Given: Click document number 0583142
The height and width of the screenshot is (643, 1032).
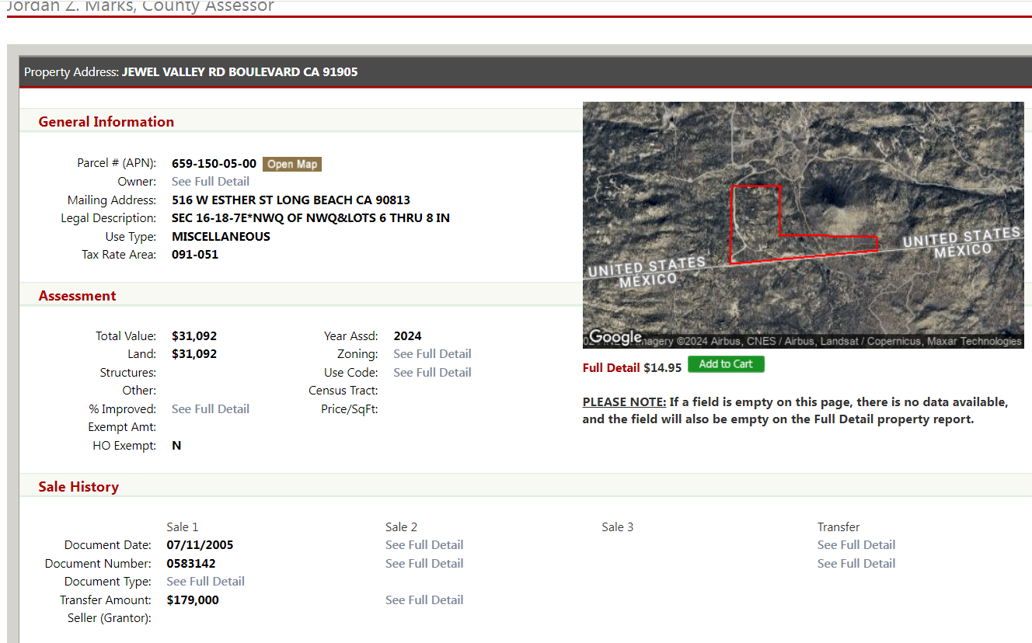Looking at the screenshot, I should click(x=191, y=564).
